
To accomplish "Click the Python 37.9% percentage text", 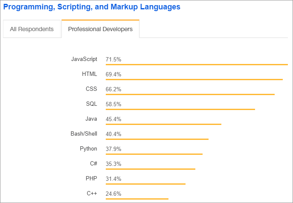I will point(113,149).
